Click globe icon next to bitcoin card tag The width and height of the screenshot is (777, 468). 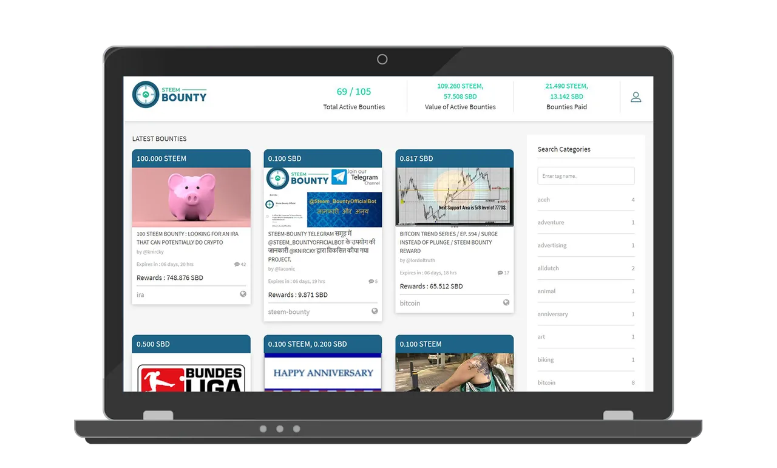coord(506,302)
